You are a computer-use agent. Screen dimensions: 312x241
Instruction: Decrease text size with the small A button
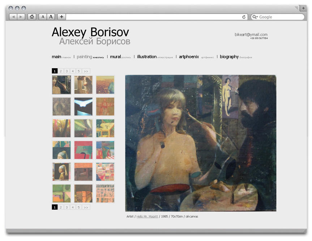coord(43,17)
